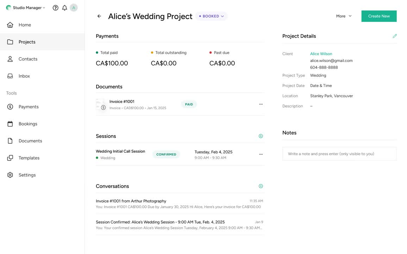This screenshot has width=407, height=254.
Task: Click the notes input field
Action: tap(339, 154)
